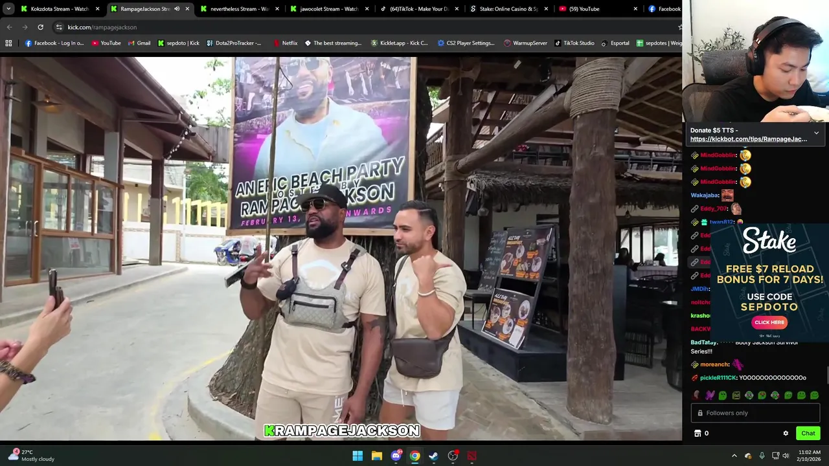Screen dimensions: 829x466
Task: Open the tab search dropdown arrow
Action: 8,9
